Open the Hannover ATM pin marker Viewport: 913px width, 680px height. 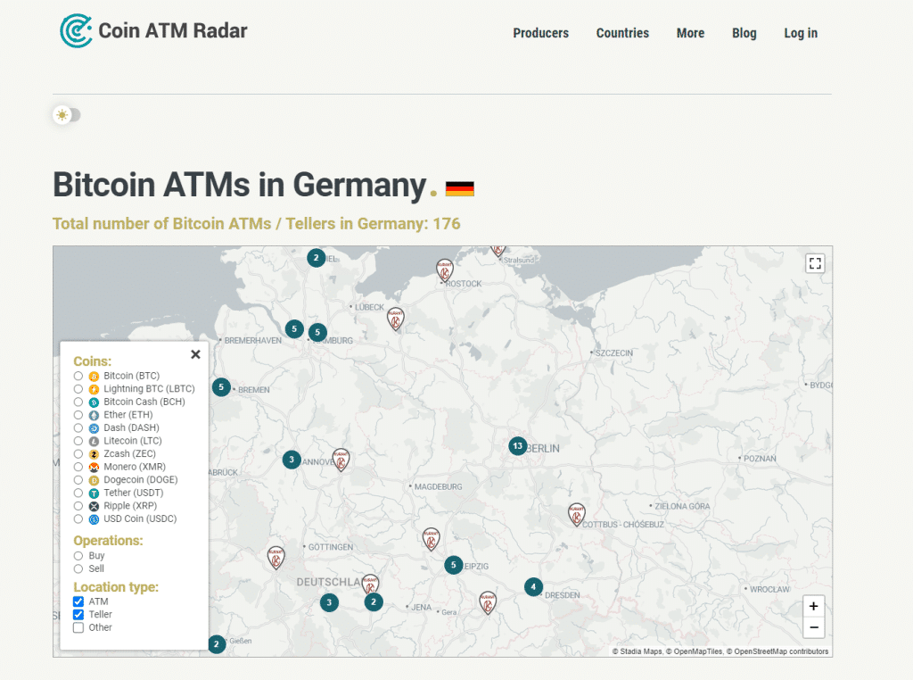(x=341, y=460)
